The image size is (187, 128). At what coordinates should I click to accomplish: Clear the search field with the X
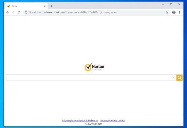click(174, 78)
